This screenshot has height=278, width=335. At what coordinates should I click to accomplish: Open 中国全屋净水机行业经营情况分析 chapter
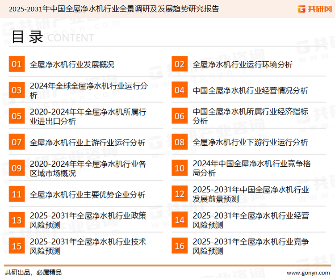250,90
